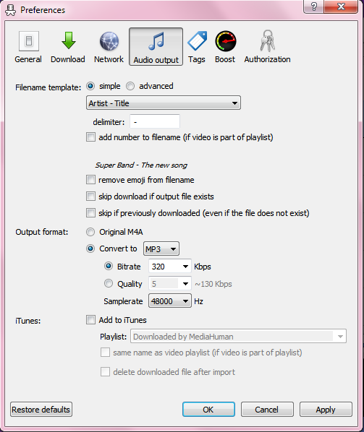The height and width of the screenshot is (432, 364).
Task: Click into the delimiter text field
Action: coord(155,121)
